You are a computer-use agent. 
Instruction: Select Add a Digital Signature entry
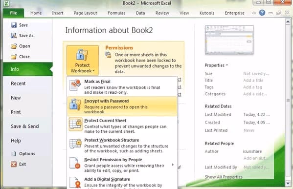point(122,182)
